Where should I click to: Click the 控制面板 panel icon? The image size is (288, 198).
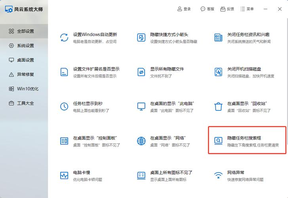(x=64, y=141)
